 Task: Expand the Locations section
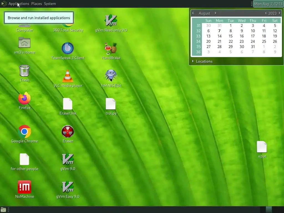(x=202, y=61)
